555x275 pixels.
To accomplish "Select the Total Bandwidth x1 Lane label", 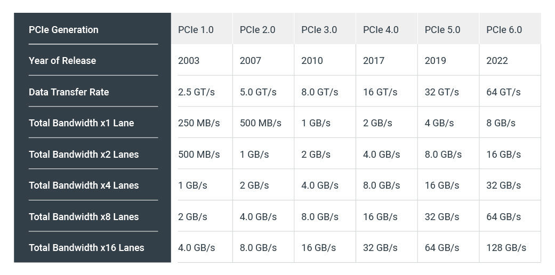I will click(81, 123).
